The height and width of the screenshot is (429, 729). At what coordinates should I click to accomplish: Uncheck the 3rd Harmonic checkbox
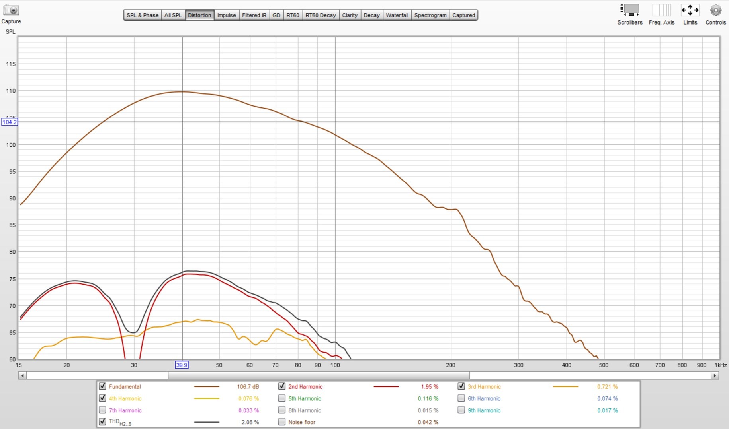point(461,386)
